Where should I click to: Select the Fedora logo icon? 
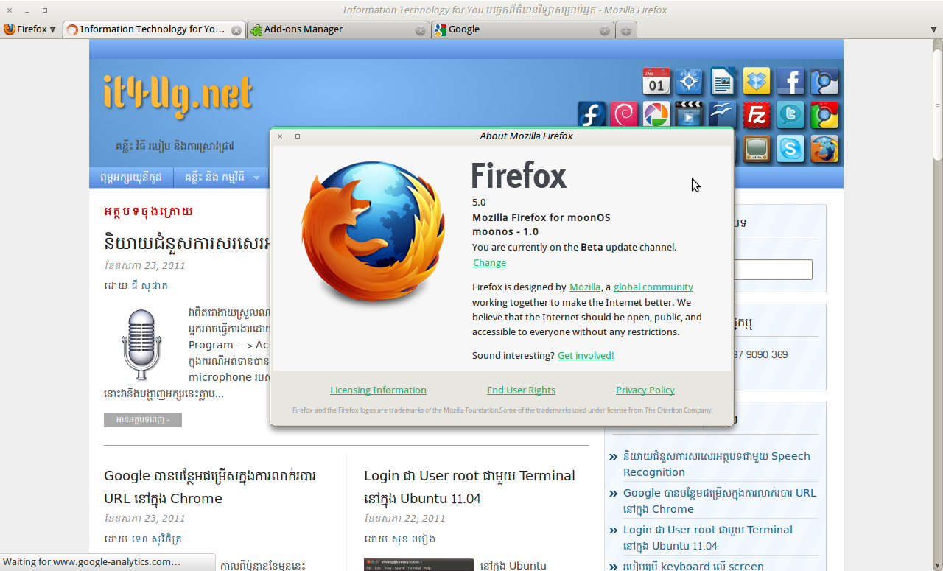coord(592,114)
